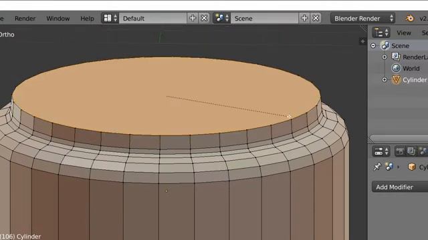Delete the current Scene with X button
The height and width of the screenshot is (240, 428).
[x=316, y=18]
